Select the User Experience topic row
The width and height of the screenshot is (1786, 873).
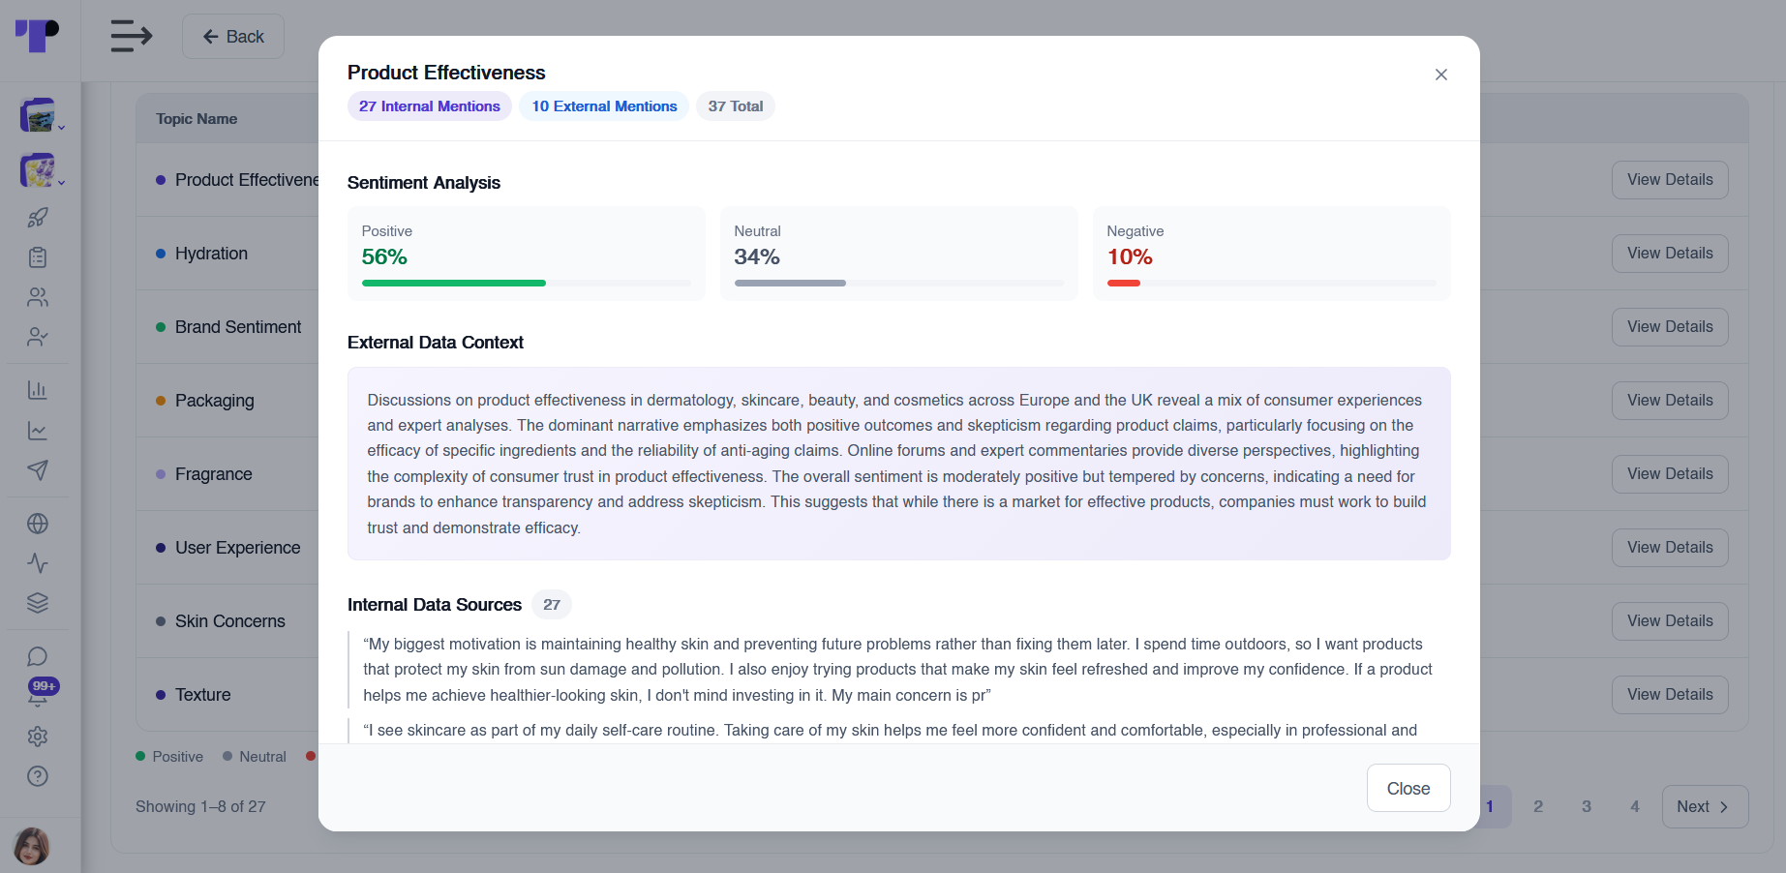pos(238,548)
